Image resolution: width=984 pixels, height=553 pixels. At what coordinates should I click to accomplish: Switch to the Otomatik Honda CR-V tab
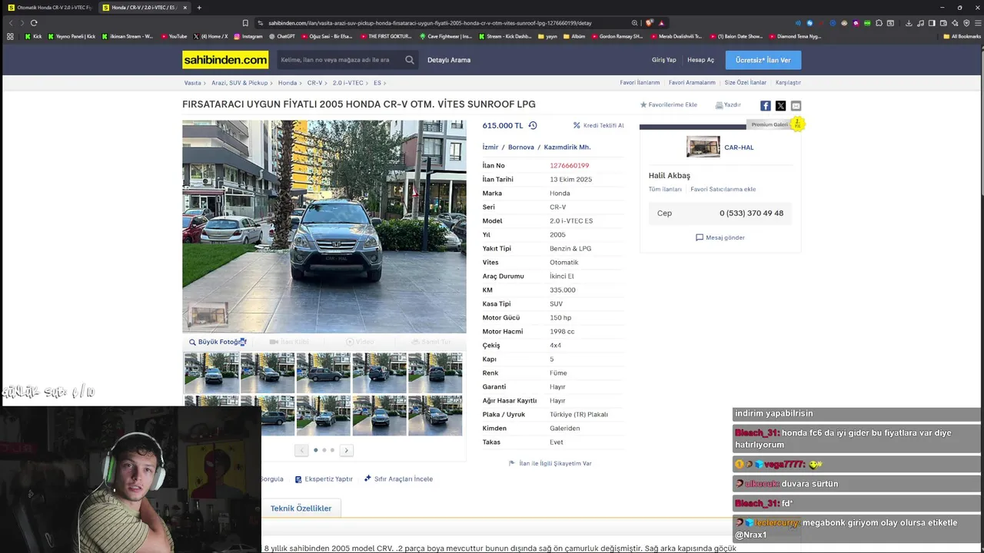[x=49, y=8]
